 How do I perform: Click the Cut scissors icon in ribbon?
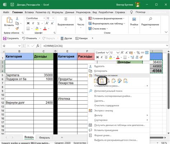click(17, 18)
